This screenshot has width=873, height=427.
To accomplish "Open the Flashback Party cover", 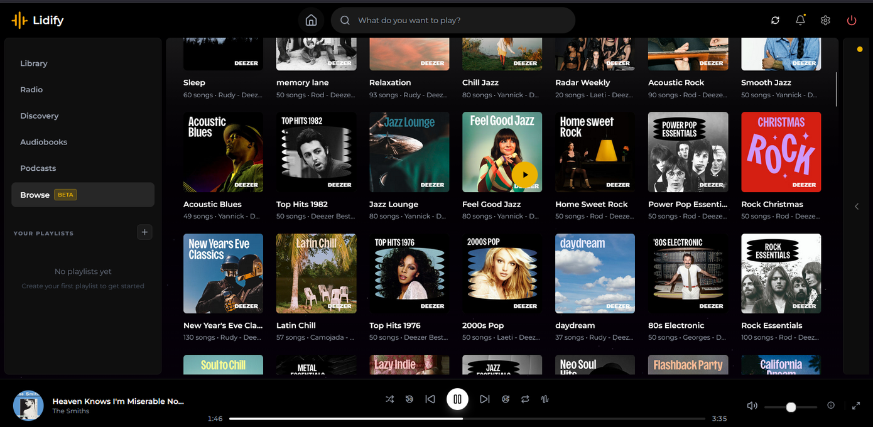I will pos(688,365).
